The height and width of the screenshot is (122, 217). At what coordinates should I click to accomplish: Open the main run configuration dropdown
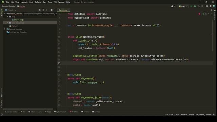[183, 6]
